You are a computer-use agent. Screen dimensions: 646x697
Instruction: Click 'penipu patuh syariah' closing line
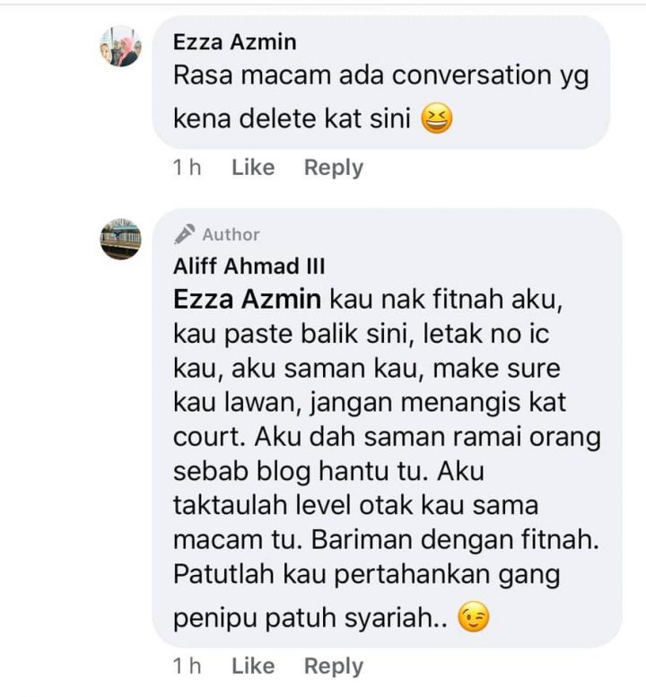[x=310, y=618]
